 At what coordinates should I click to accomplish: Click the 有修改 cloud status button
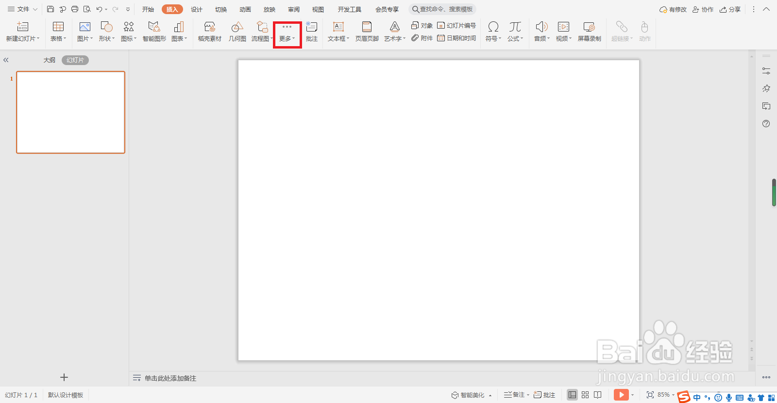point(673,9)
